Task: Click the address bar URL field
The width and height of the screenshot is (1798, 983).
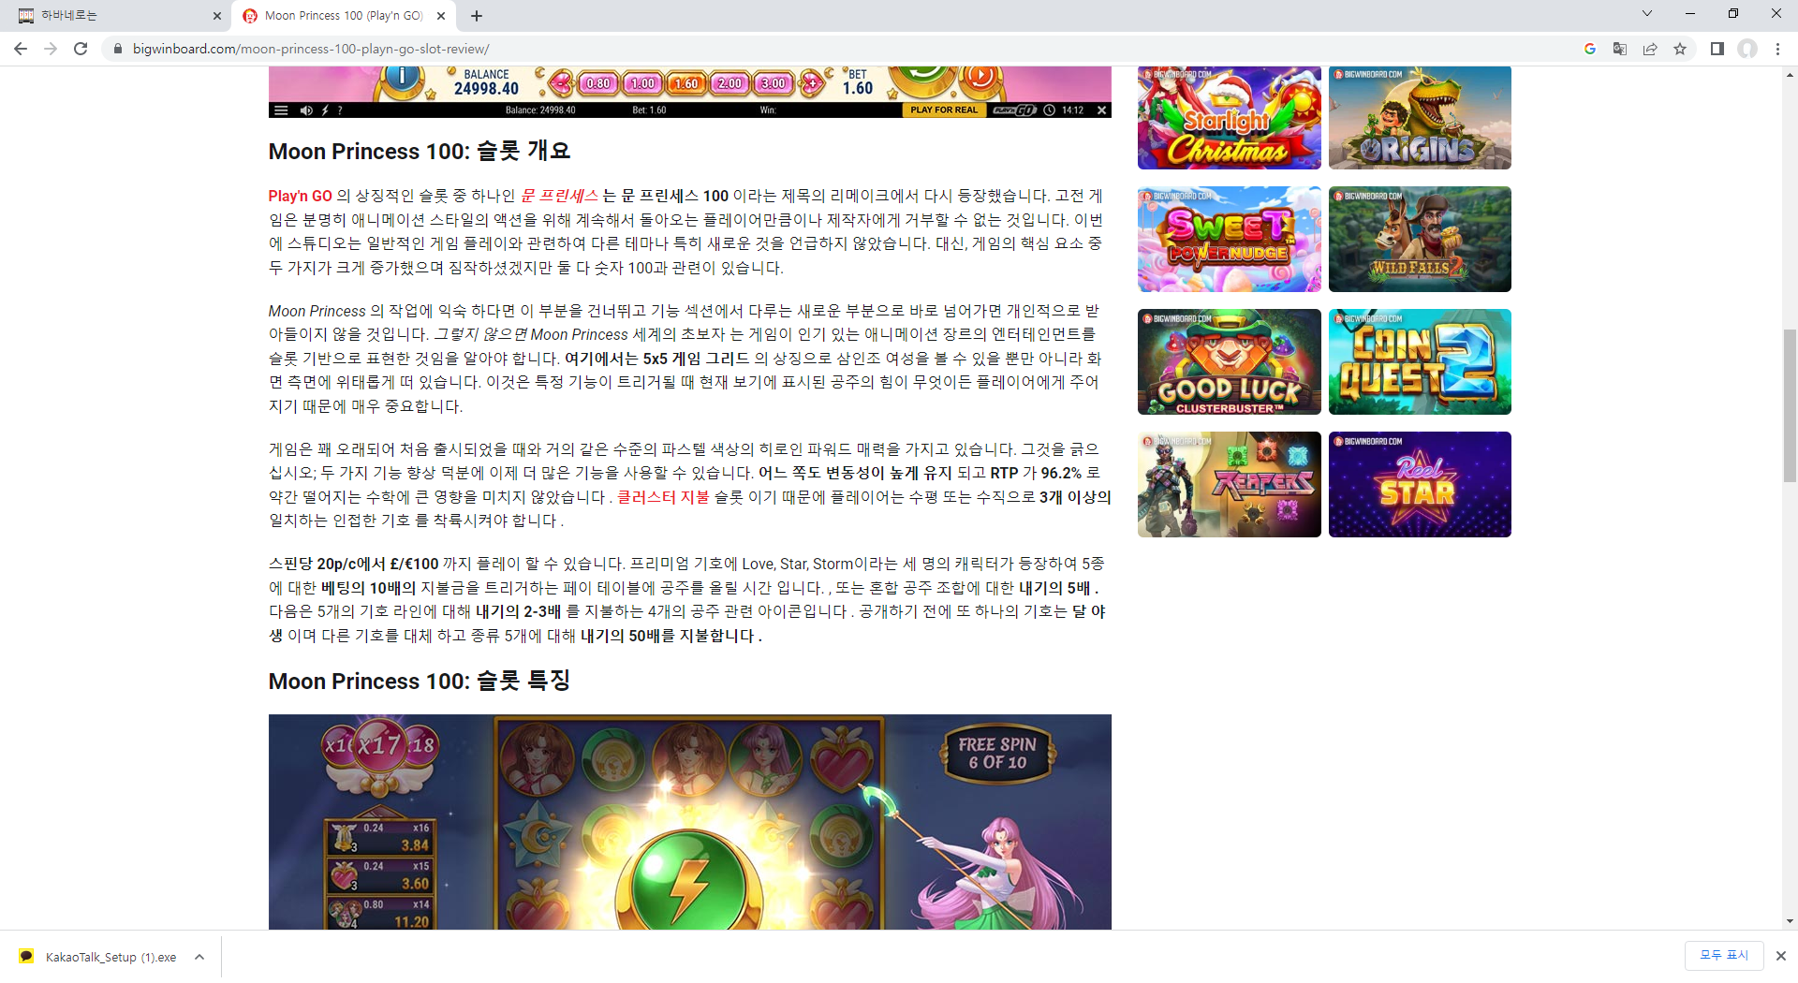Action: (x=843, y=49)
